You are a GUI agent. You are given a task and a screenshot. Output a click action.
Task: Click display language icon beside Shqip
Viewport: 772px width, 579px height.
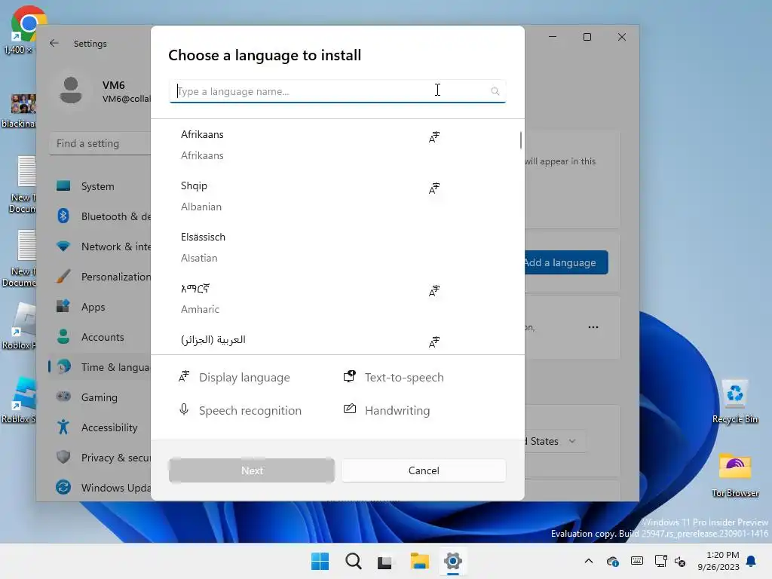(433, 188)
